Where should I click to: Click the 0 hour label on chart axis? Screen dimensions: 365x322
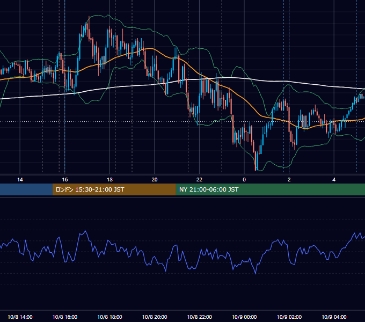(244, 180)
